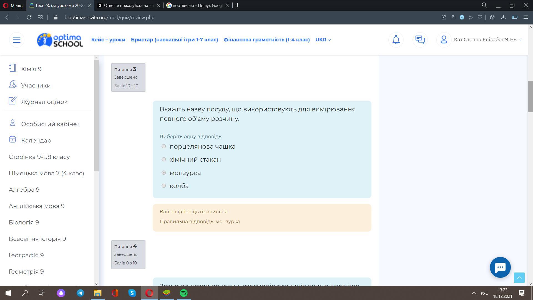The width and height of the screenshot is (533, 300).
Task: Click the scroll-to-top arrow button
Action: point(519,277)
